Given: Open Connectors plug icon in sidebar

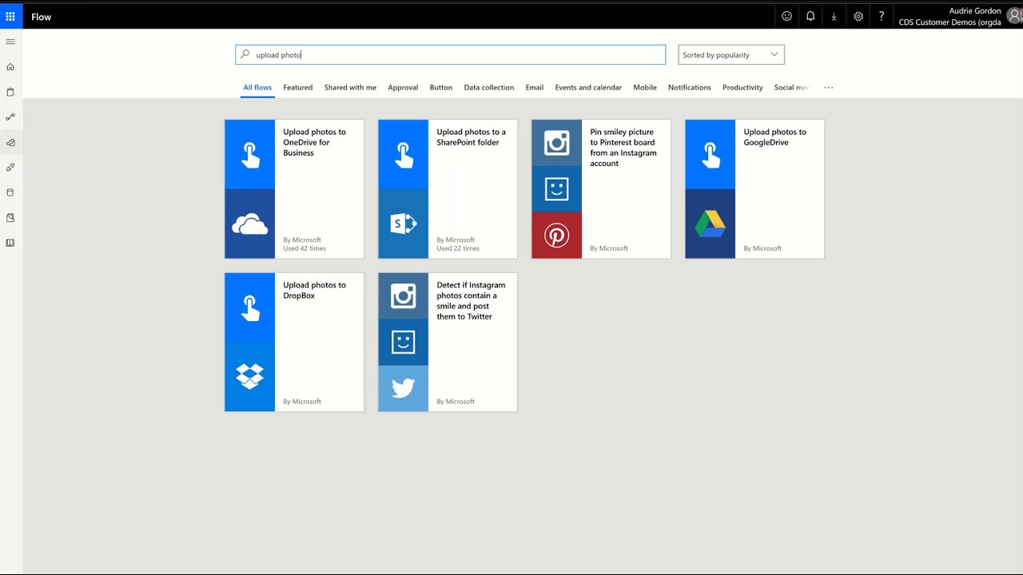Looking at the screenshot, I should click(x=10, y=168).
